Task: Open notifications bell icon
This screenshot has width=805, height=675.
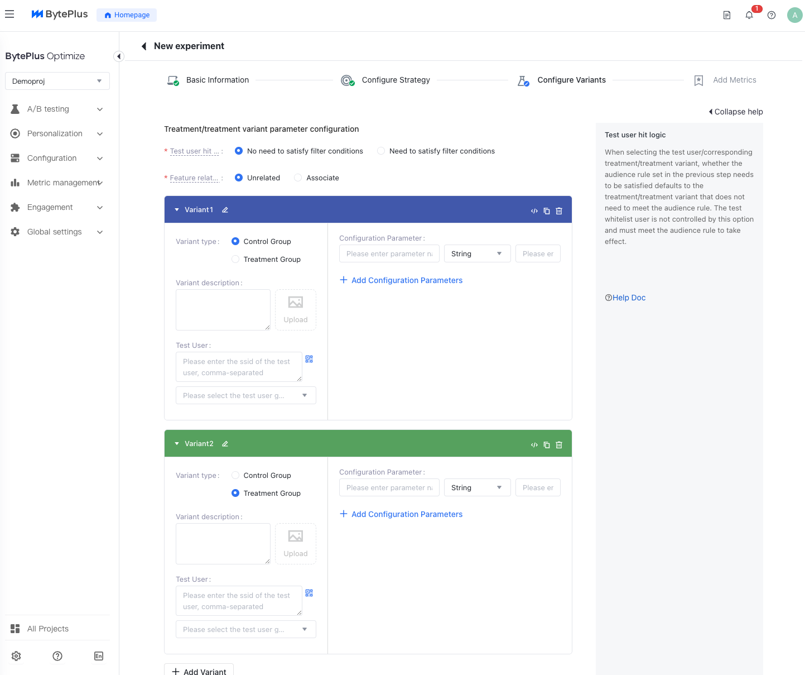Action: 749,15
